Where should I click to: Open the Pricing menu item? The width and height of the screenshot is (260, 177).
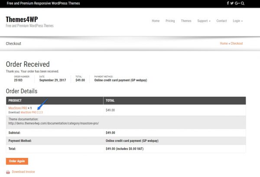point(170,21)
